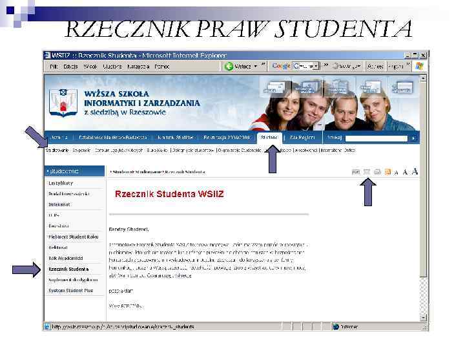Set medium font with the middle A icon

pos(405,172)
